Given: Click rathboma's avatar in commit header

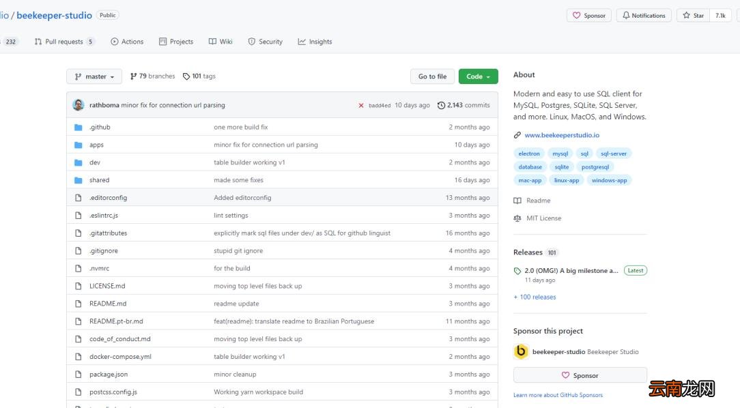Looking at the screenshot, I should click(79, 104).
